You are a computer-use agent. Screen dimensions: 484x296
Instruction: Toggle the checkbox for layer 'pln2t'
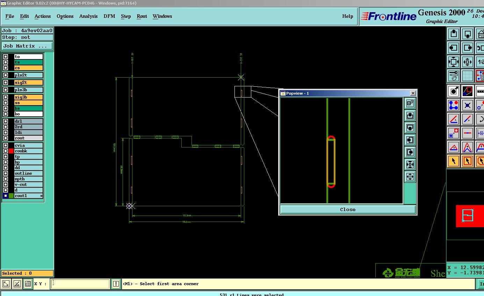click(6, 75)
